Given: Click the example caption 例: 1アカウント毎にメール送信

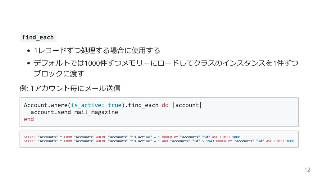Looking at the screenshot, I should point(70,88).
